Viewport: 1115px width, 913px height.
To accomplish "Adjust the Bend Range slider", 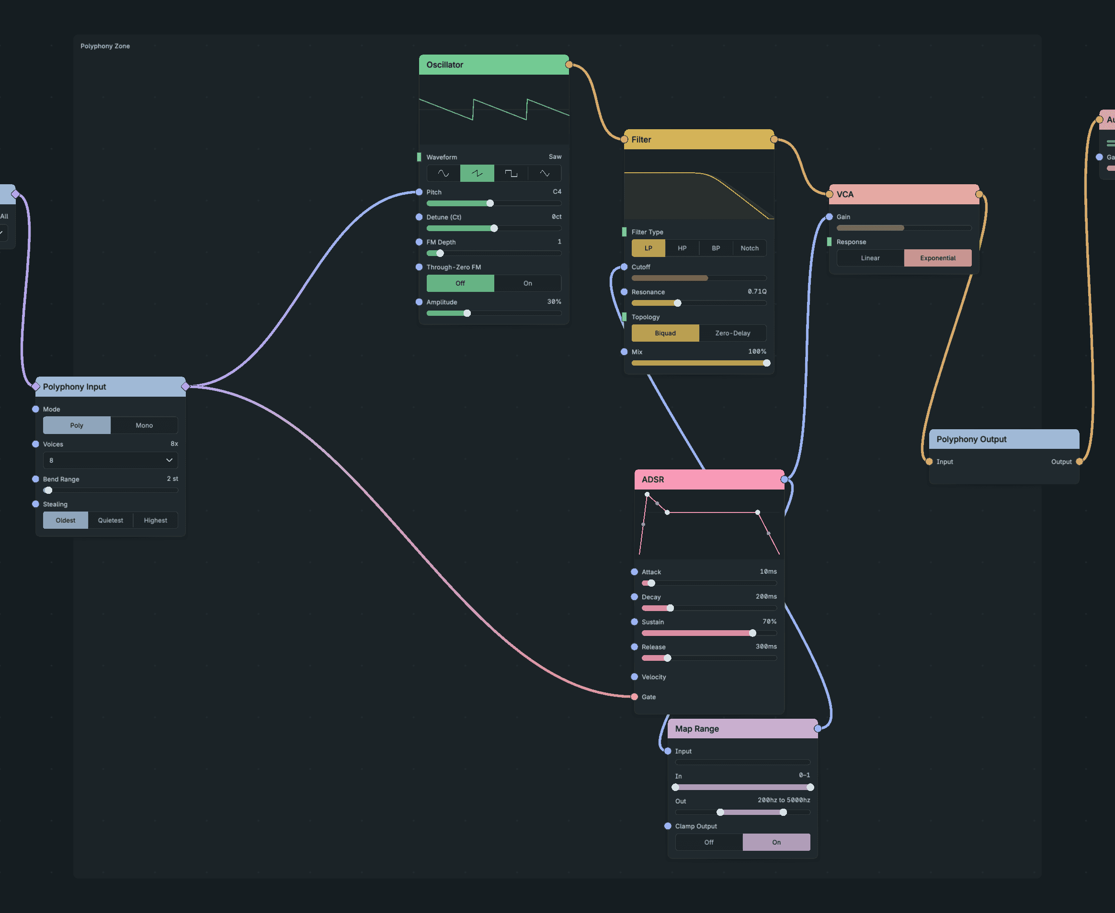I will click(111, 490).
